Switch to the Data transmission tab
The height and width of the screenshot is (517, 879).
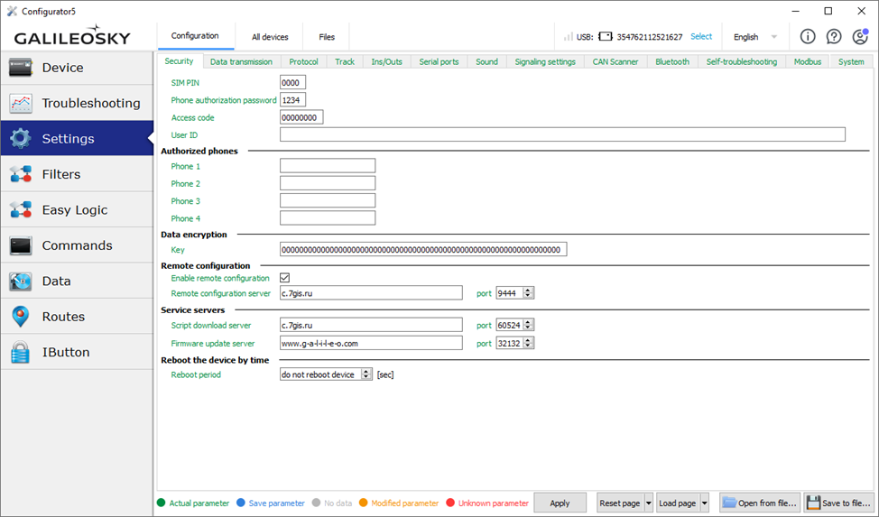(241, 61)
